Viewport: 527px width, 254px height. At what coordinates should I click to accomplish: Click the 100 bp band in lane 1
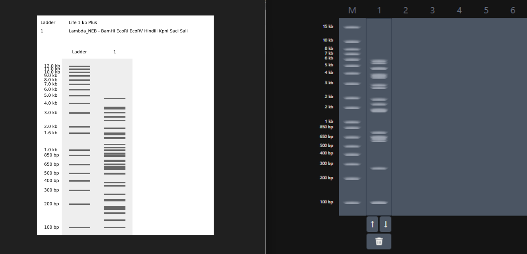[379, 202]
